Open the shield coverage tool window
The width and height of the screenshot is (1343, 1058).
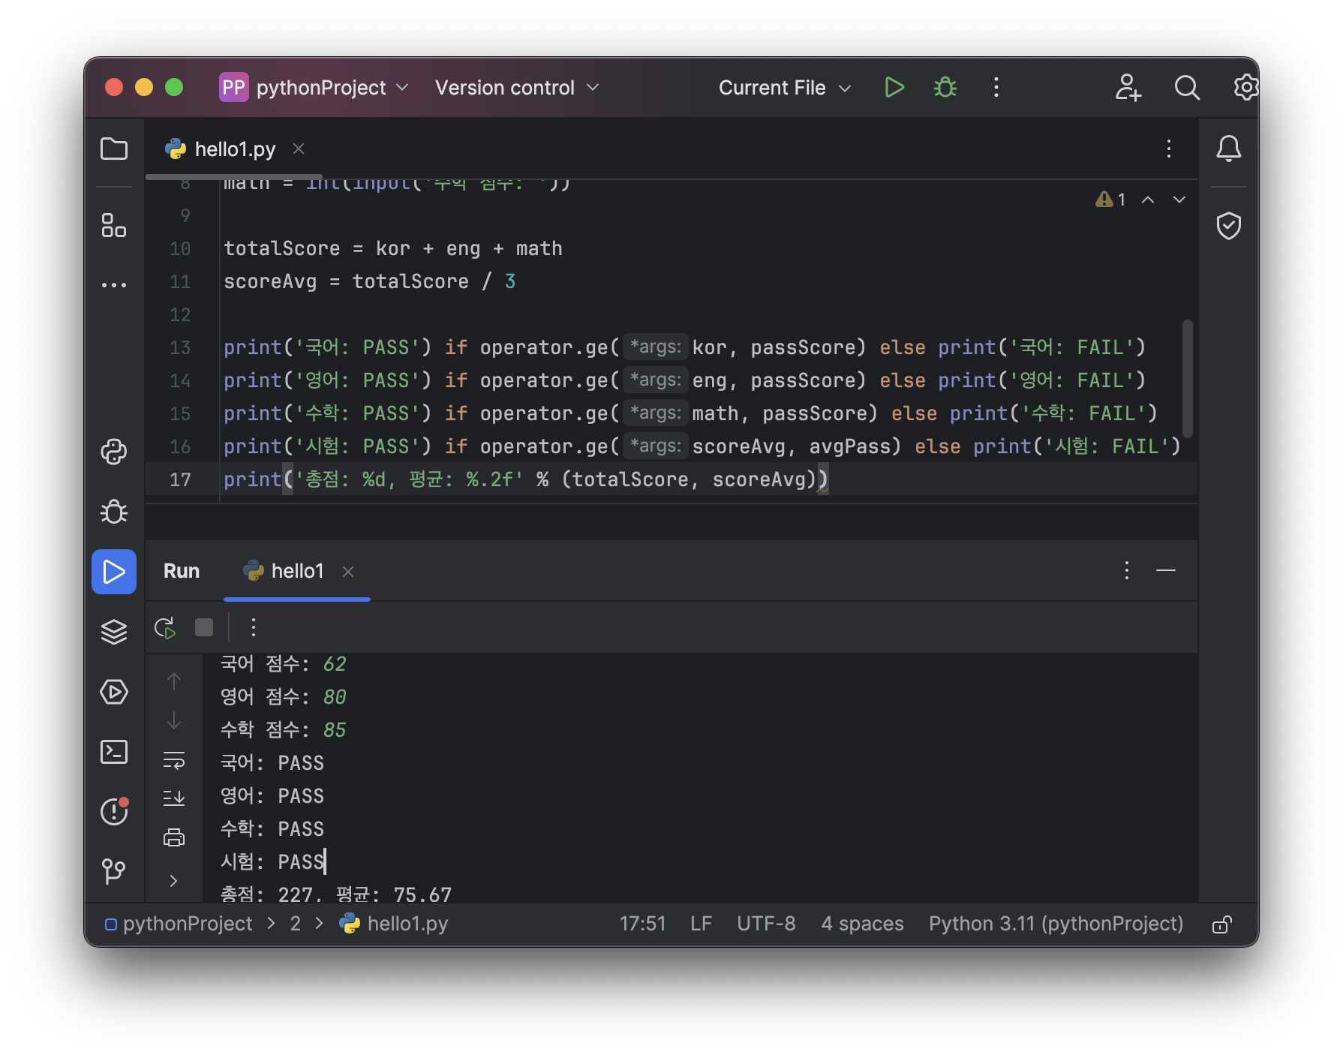pos(1229,225)
